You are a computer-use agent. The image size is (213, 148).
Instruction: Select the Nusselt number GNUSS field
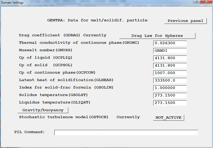click(170, 51)
